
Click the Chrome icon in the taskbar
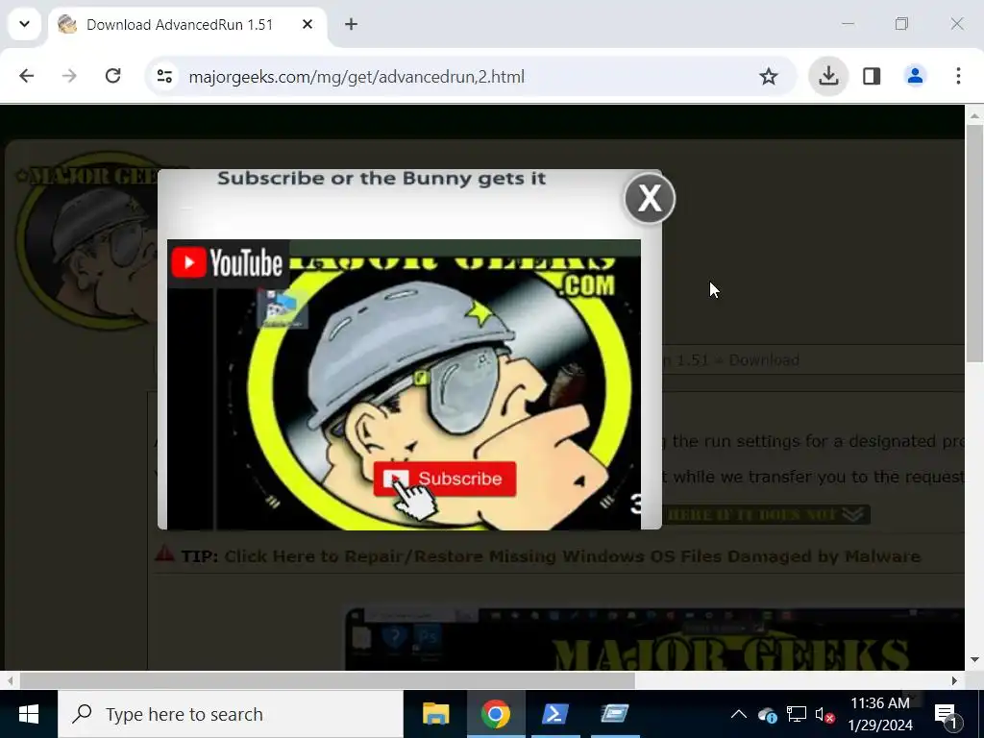[495, 714]
